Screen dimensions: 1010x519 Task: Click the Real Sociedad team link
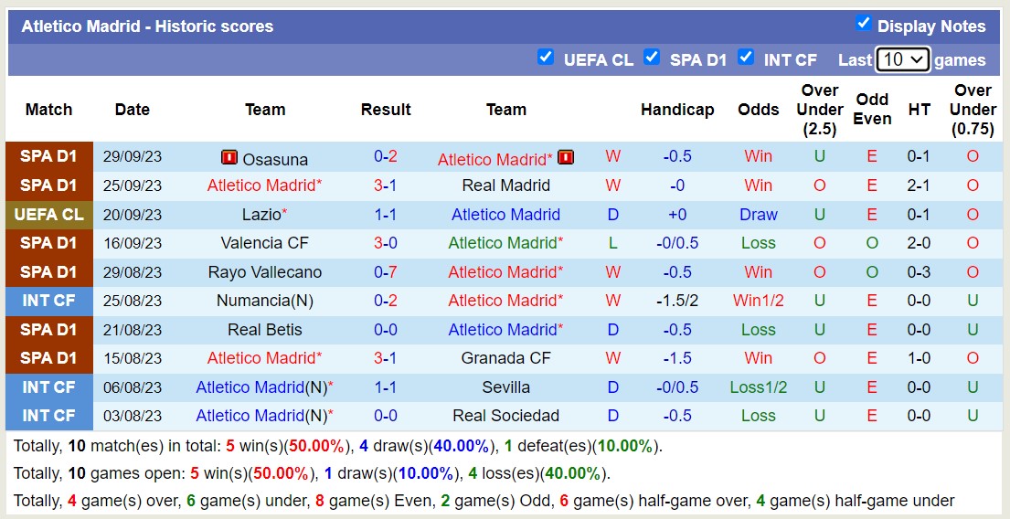[x=505, y=416]
